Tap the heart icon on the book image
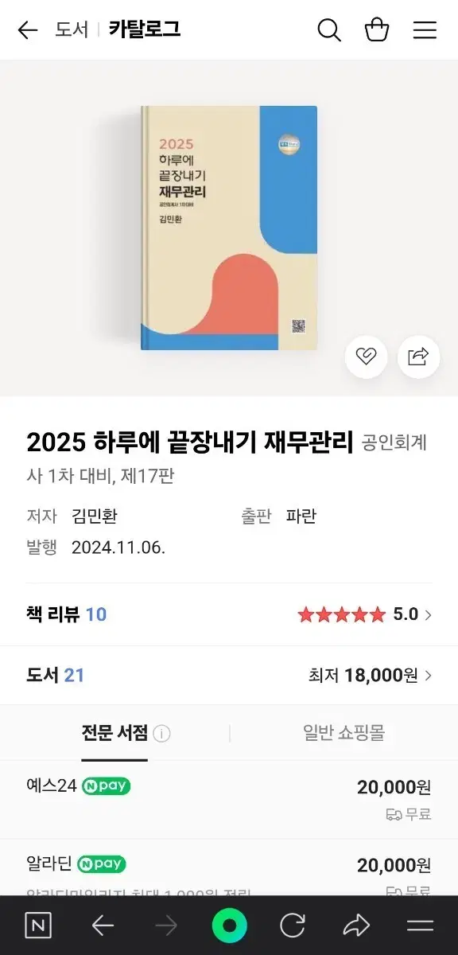This screenshot has height=955, width=458. pos(366,357)
